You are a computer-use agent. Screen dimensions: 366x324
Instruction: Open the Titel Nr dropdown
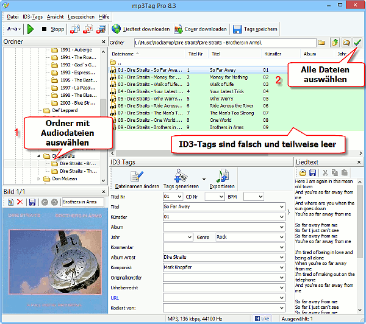tap(179, 197)
